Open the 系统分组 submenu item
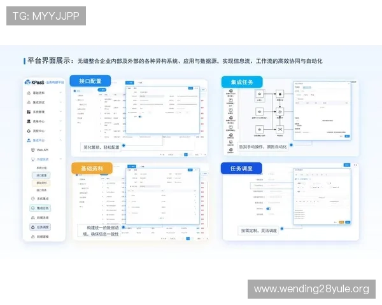This screenshot has width=382, height=305. click(x=41, y=168)
